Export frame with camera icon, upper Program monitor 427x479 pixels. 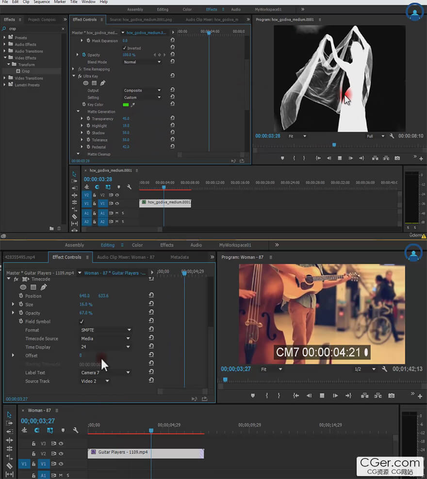click(x=397, y=158)
